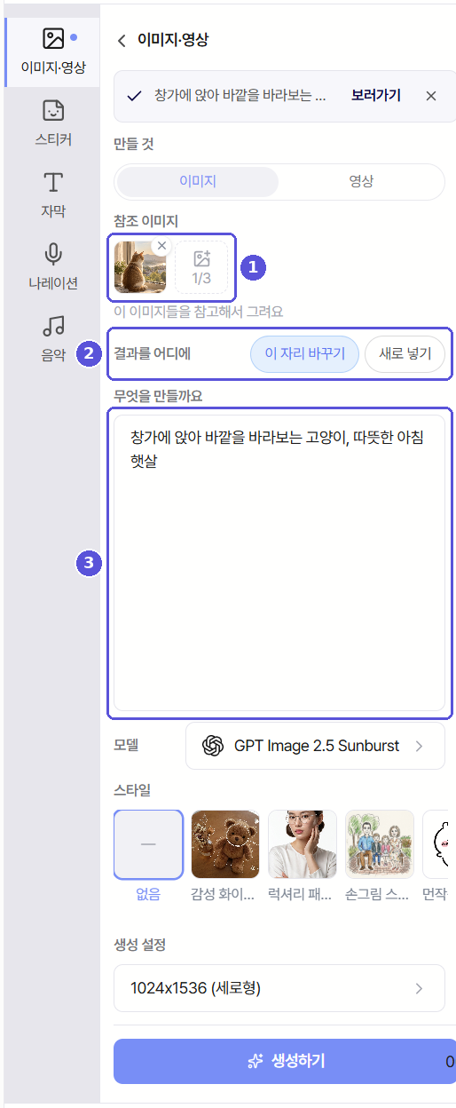Click the OpenAI logo in model selector
Viewport: 456px width, 1108px height.
tap(213, 746)
